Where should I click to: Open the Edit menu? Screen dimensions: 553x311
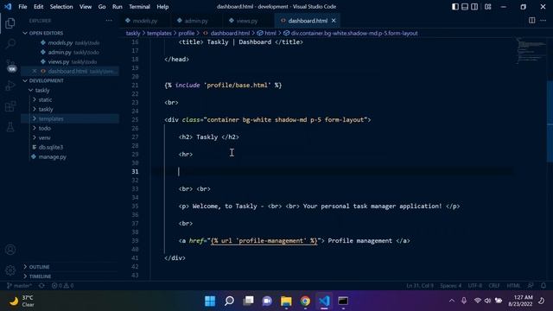[x=38, y=7]
